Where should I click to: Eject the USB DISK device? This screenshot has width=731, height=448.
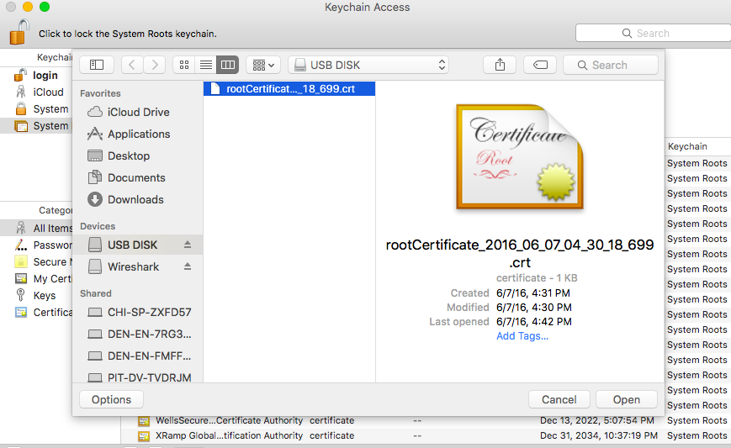click(x=188, y=245)
